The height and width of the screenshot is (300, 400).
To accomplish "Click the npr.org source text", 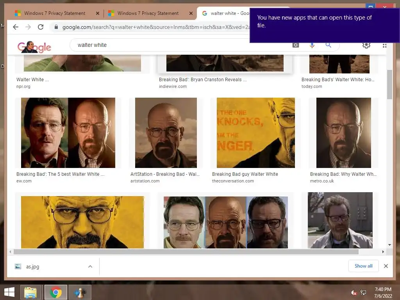I will point(23,86).
